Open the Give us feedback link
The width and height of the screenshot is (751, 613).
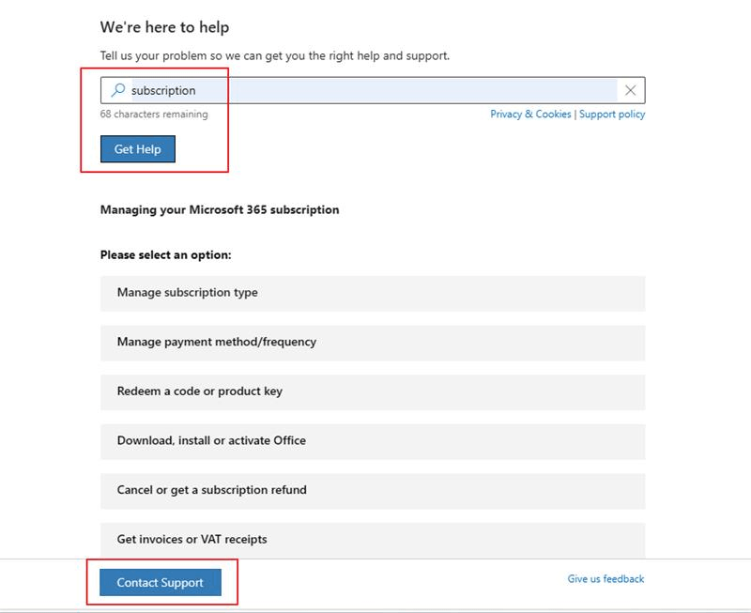tap(605, 578)
